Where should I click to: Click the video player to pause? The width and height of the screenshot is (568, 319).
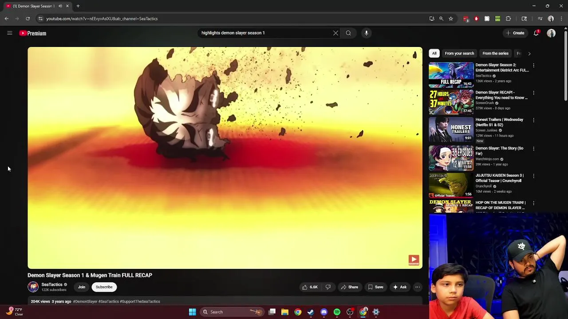coord(225,158)
